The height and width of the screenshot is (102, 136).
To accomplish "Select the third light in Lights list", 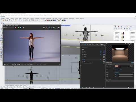I will (93, 54).
